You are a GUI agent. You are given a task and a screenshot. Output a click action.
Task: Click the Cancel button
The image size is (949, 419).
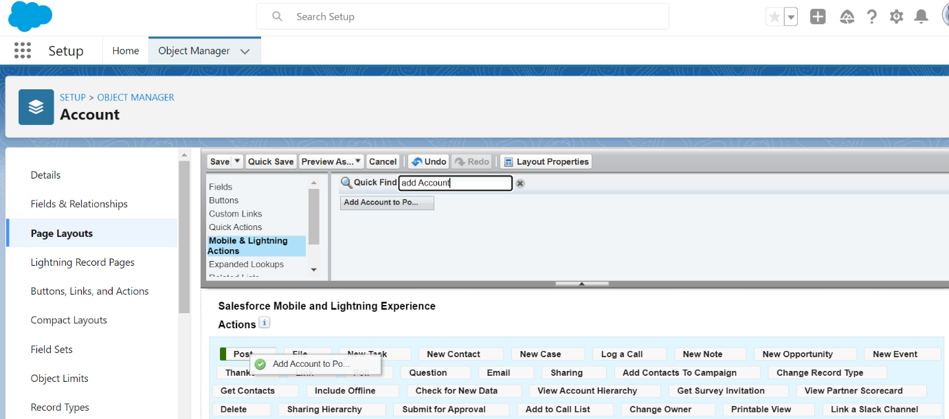[x=383, y=161]
